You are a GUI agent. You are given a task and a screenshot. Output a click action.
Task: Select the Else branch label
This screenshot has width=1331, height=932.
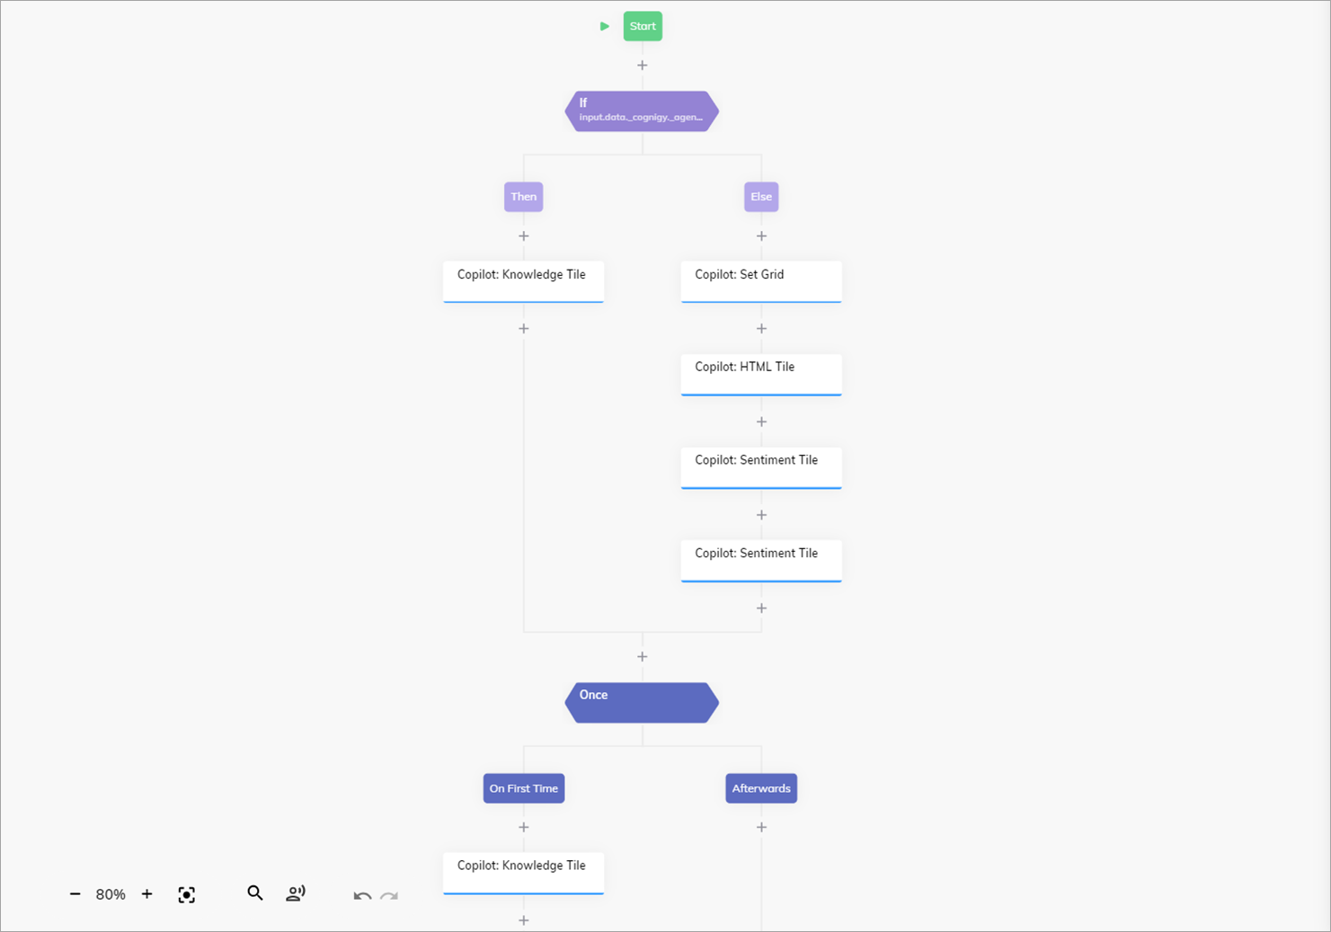tap(761, 197)
